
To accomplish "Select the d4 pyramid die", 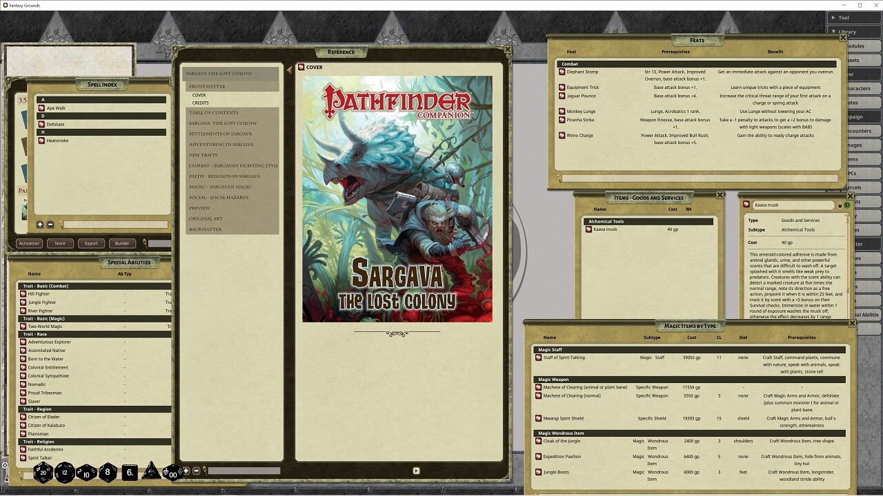I will (x=150, y=473).
